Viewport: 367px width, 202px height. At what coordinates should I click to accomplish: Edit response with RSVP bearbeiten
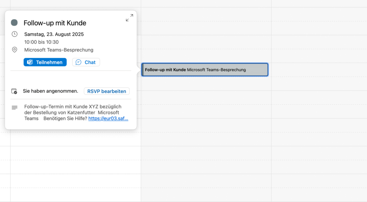(106, 91)
